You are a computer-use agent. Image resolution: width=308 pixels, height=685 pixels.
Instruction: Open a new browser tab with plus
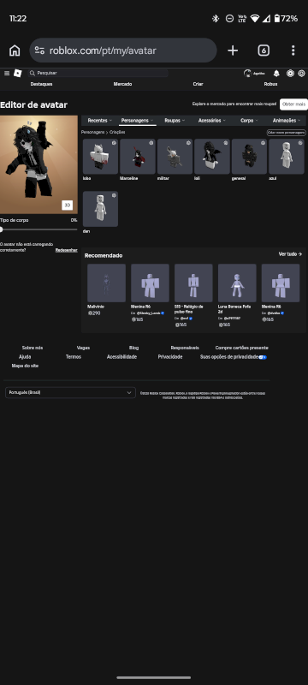233,51
